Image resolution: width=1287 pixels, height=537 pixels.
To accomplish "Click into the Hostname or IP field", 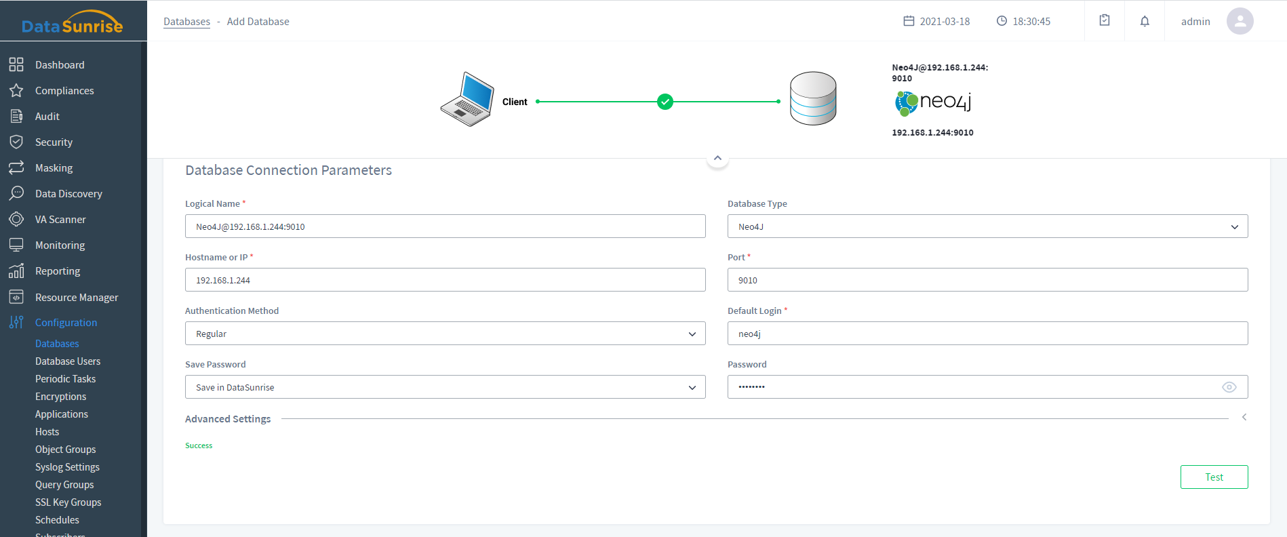I will point(445,280).
